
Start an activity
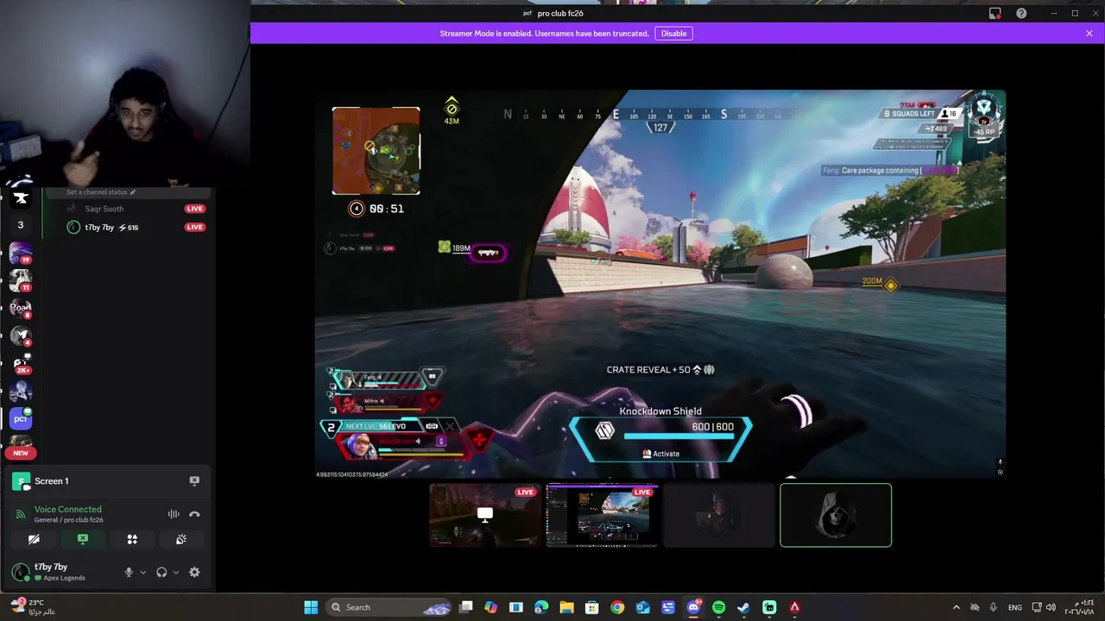(132, 539)
